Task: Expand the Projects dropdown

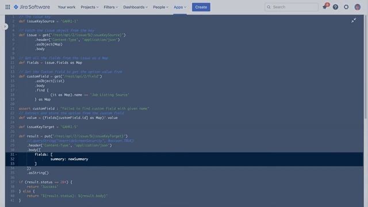Action: [x=90, y=7]
